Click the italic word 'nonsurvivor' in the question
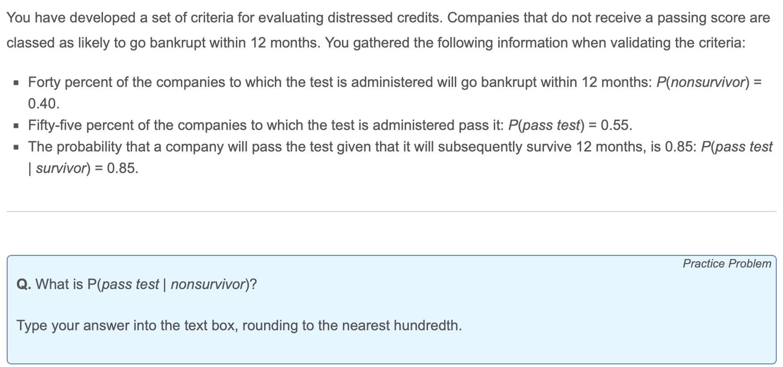This screenshot has height=367, width=783. click(x=208, y=284)
